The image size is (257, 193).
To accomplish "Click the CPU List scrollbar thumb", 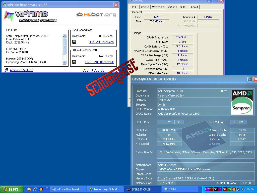I will (x=65, y=46).
